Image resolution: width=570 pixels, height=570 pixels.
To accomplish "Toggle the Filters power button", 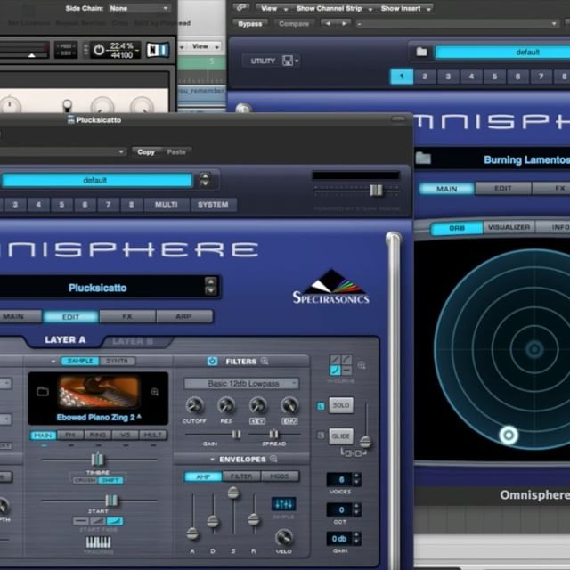I will pos(212,361).
